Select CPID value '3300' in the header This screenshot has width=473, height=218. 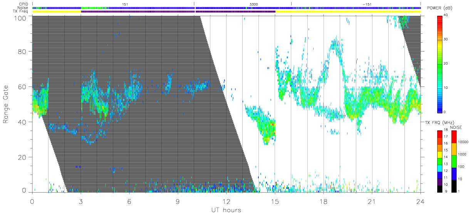pyautogui.click(x=254, y=4)
